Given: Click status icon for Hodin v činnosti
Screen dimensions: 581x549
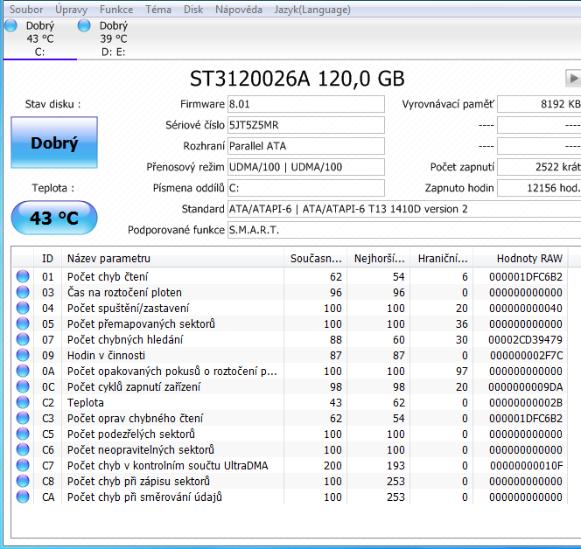Looking at the screenshot, I should pyautogui.click(x=23, y=356).
